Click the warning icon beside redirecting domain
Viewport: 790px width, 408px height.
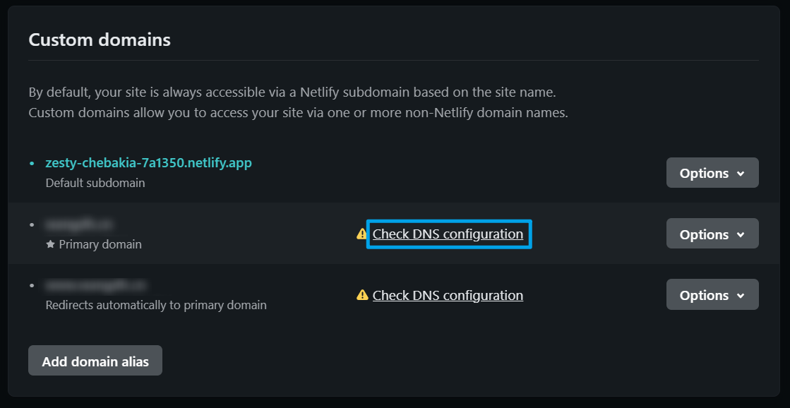pos(361,294)
